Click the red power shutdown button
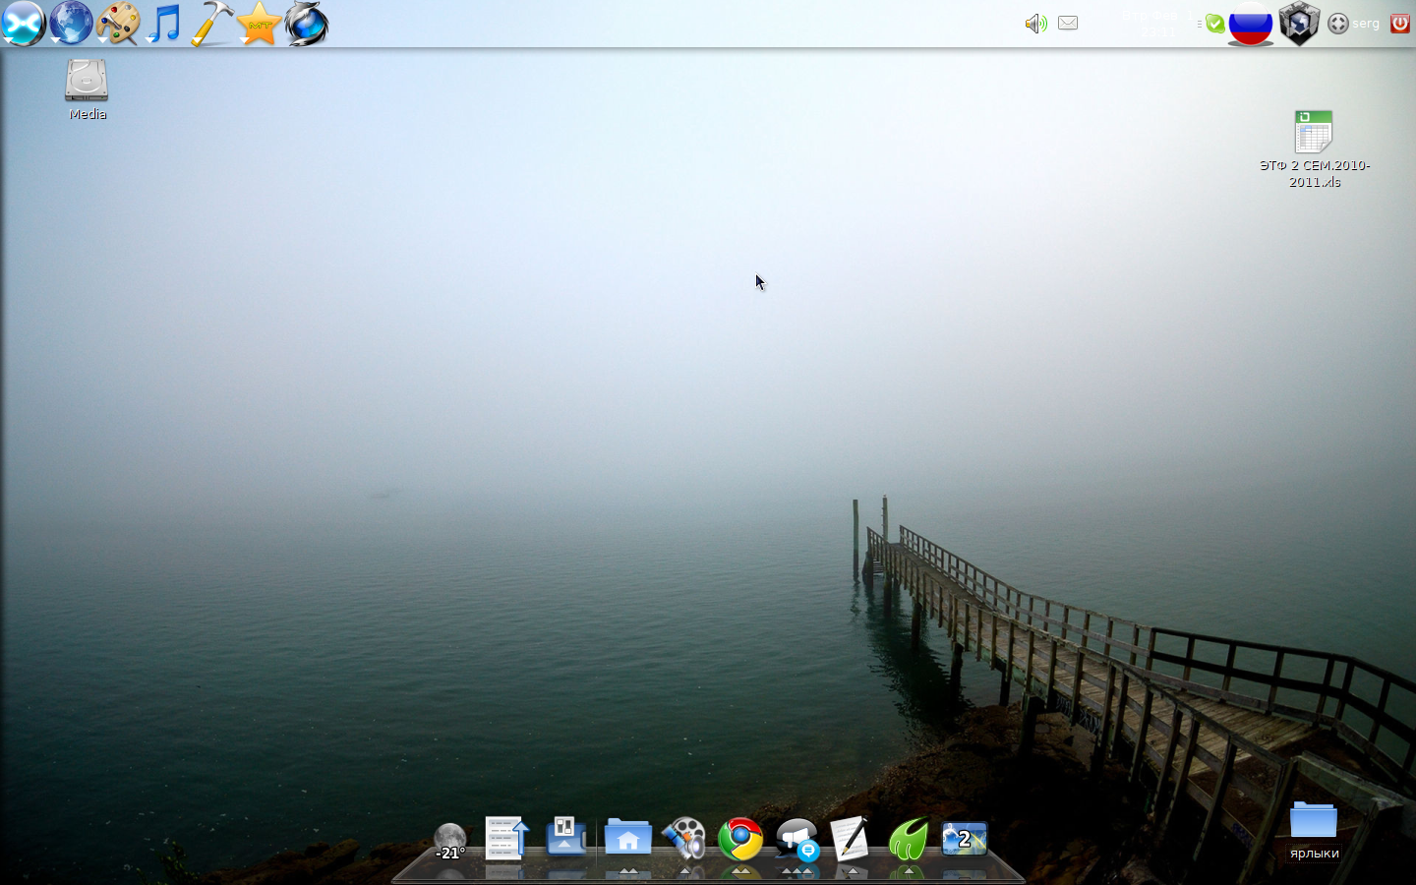 click(1400, 24)
